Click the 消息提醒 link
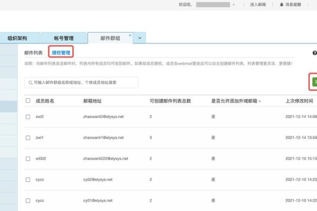The image size is (317, 211). click(293, 4)
